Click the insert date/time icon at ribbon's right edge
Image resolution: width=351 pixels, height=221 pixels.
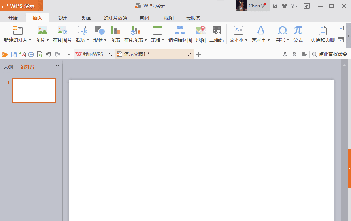tap(341, 39)
